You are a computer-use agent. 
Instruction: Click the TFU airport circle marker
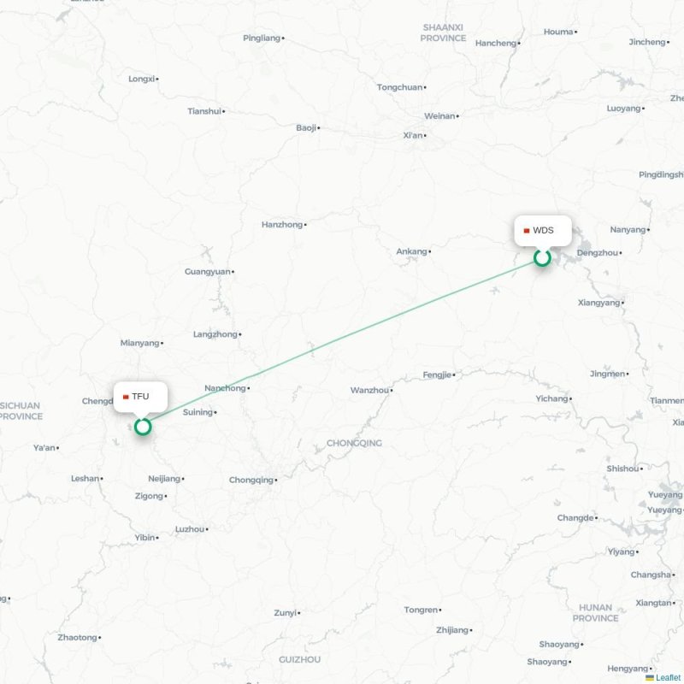tap(143, 427)
